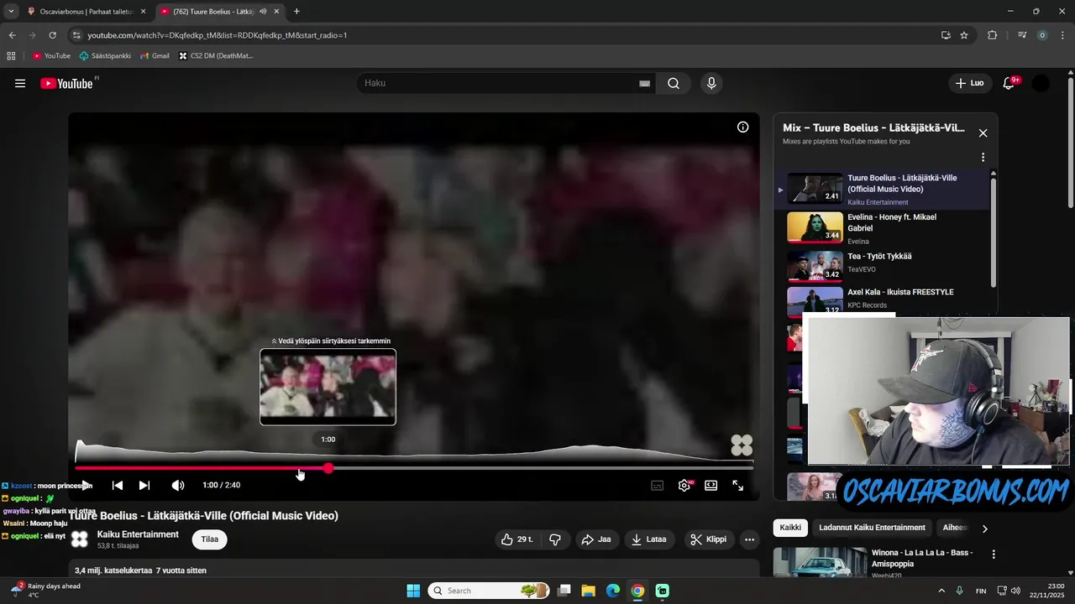Dislike the video
The image size is (1075, 604).
[x=554, y=539]
